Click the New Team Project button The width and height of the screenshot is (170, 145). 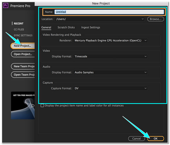[x=23, y=66]
